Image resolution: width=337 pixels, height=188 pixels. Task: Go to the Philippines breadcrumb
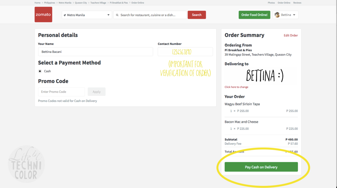point(49,3)
